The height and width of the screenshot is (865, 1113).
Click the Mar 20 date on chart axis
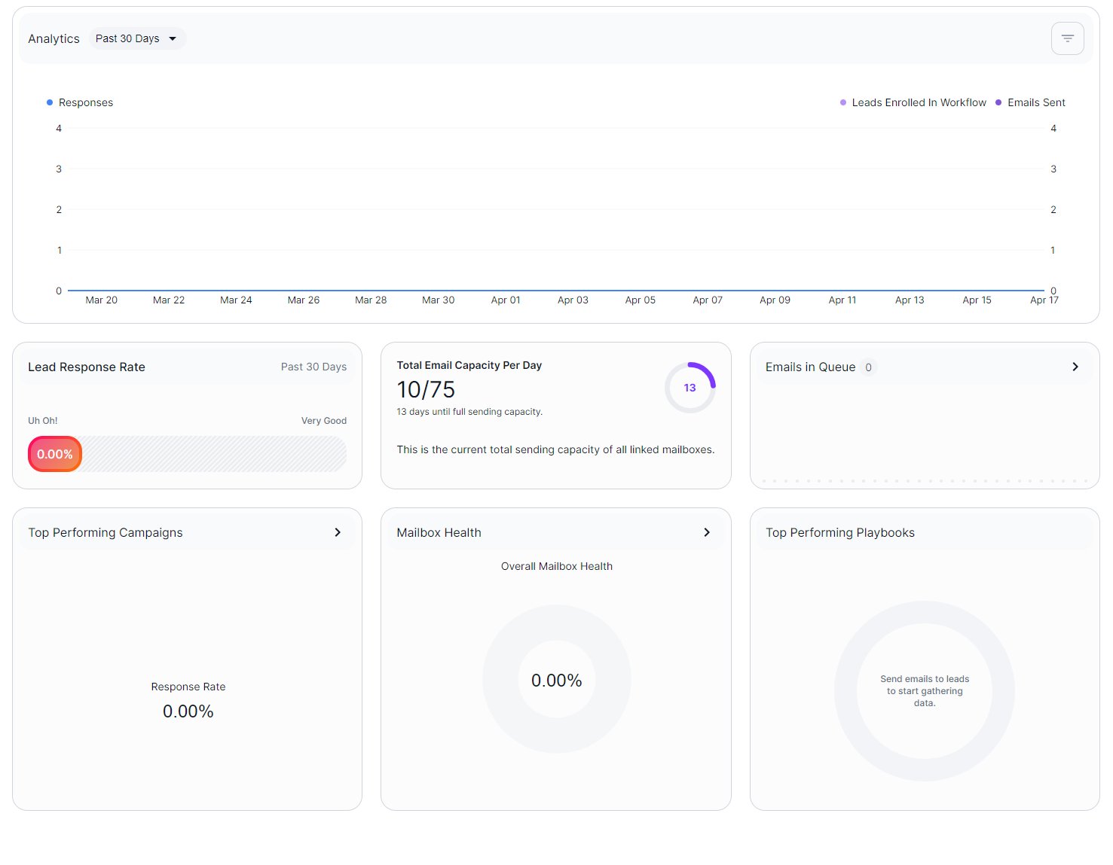click(x=102, y=300)
